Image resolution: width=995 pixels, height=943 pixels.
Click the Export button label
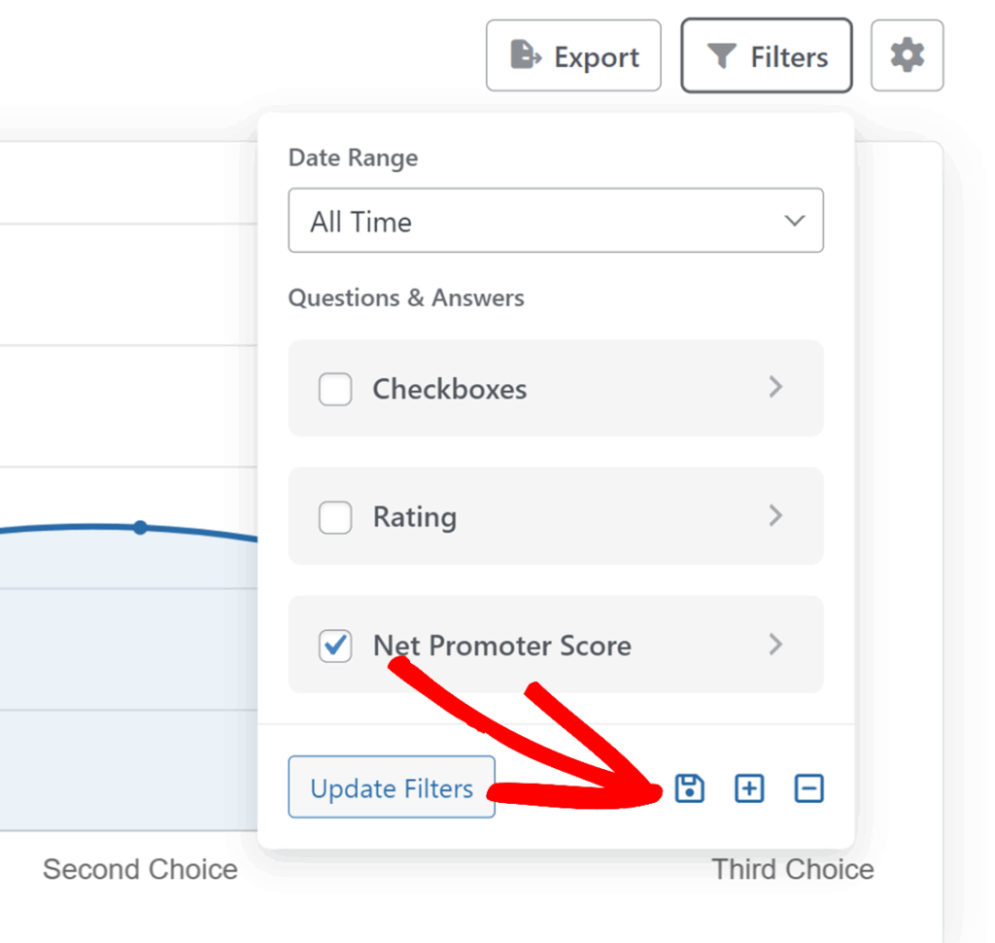coord(597,57)
